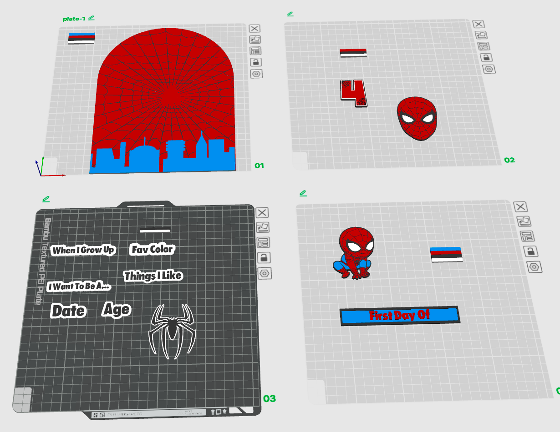Arrange objects on the fourth plate
Viewport: 560px width, 432px height.
[x=526, y=236]
